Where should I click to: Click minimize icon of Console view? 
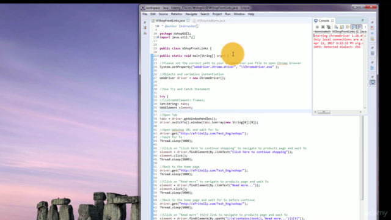[362, 20]
